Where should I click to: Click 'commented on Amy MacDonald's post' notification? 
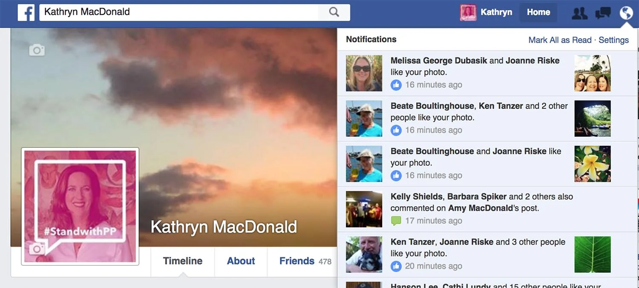tap(488, 209)
